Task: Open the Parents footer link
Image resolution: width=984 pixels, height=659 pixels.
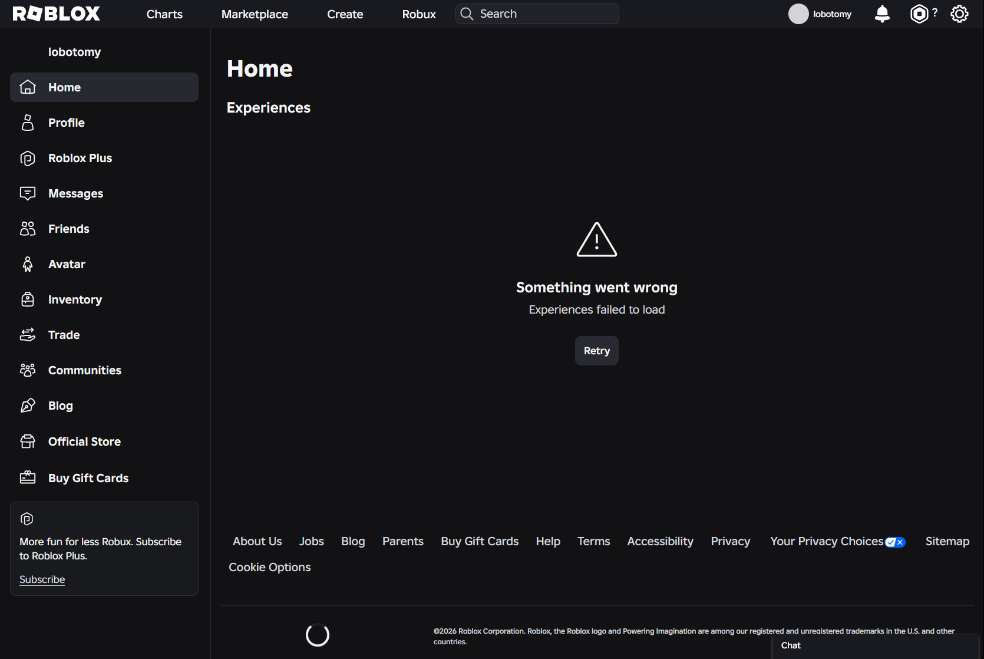Action: [x=403, y=541]
